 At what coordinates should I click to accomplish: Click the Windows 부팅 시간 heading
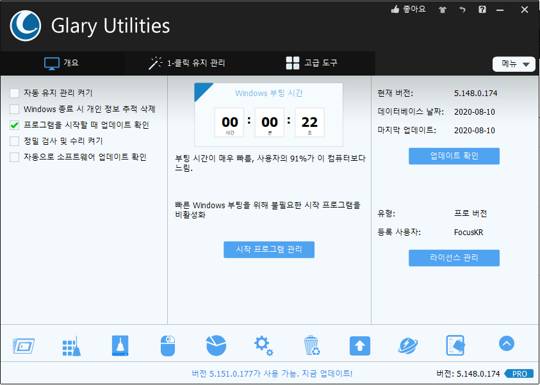(x=269, y=94)
